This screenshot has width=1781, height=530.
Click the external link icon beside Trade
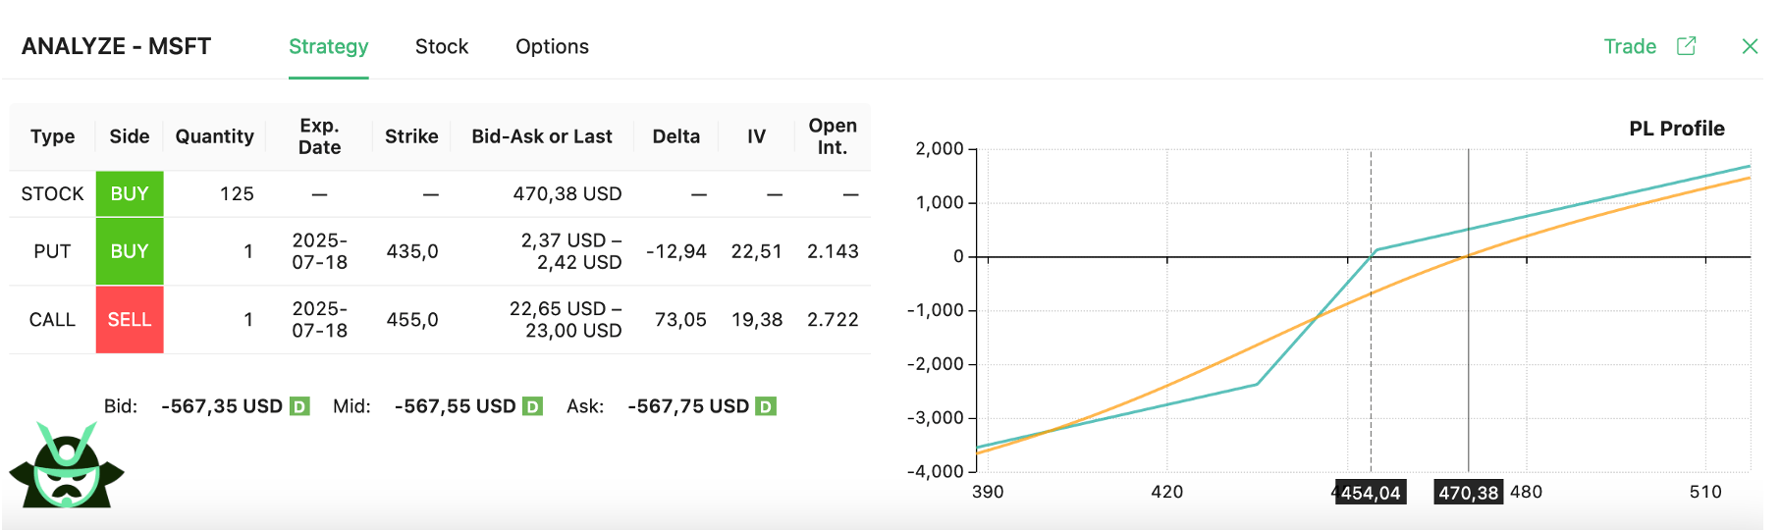click(x=1686, y=46)
